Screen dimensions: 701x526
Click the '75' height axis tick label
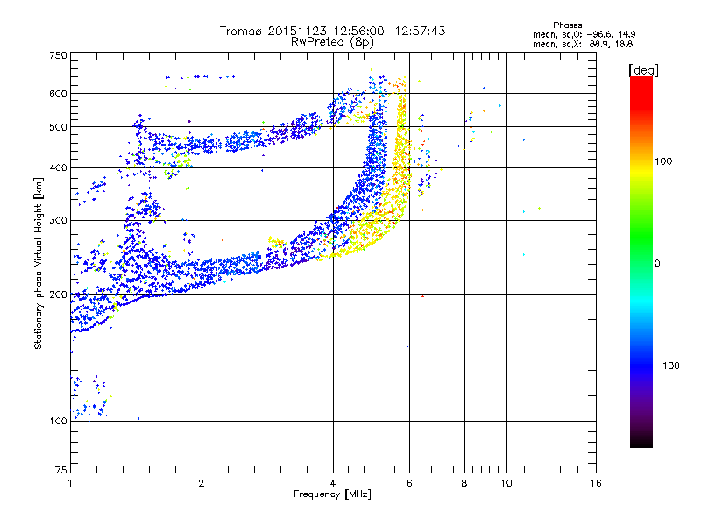(61, 470)
